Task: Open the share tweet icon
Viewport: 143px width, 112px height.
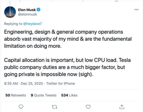Action: (122, 107)
